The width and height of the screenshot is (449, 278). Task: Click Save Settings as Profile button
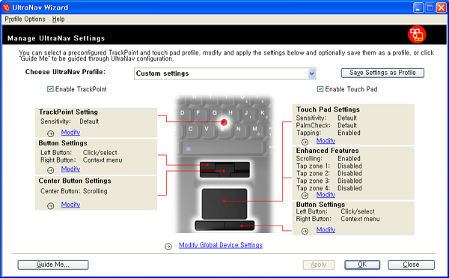pyautogui.click(x=382, y=73)
